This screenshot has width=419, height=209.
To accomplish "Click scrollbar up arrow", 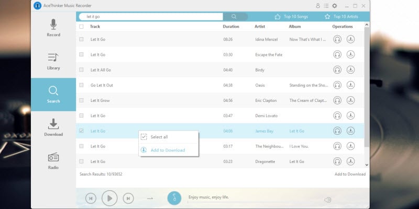I will (367, 25).
